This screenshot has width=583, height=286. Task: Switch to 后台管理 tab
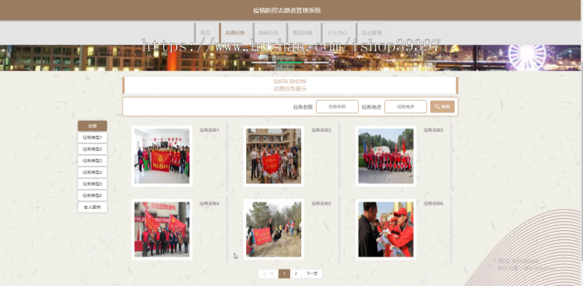click(371, 33)
